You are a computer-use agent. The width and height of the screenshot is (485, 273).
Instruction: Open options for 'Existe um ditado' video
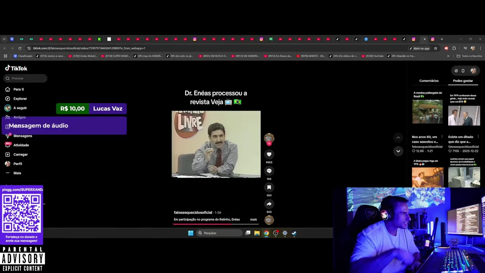(478, 137)
